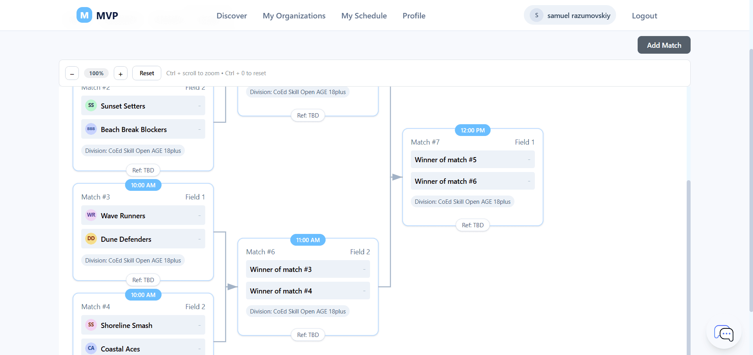This screenshot has width=753, height=355.
Task: Click Reset to restore zoom level
Action: (x=146, y=73)
